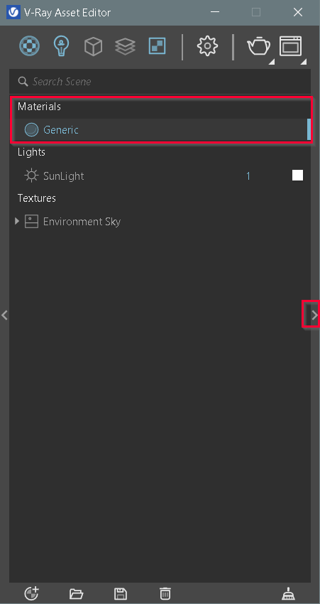Expand the right side panel arrow
The height and width of the screenshot is (604, 320).
314,315
